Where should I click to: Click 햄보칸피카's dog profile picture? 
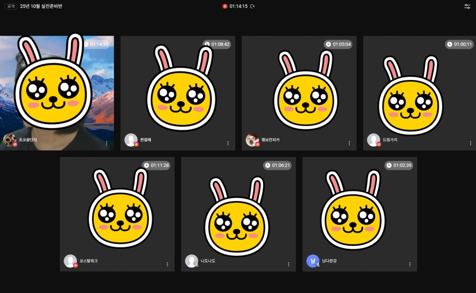(x=252, y=140)
